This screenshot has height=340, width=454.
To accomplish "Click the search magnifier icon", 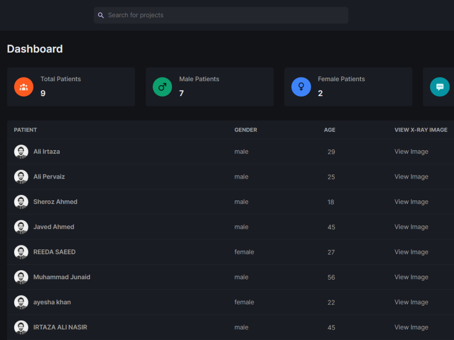I will coord(101,15).
